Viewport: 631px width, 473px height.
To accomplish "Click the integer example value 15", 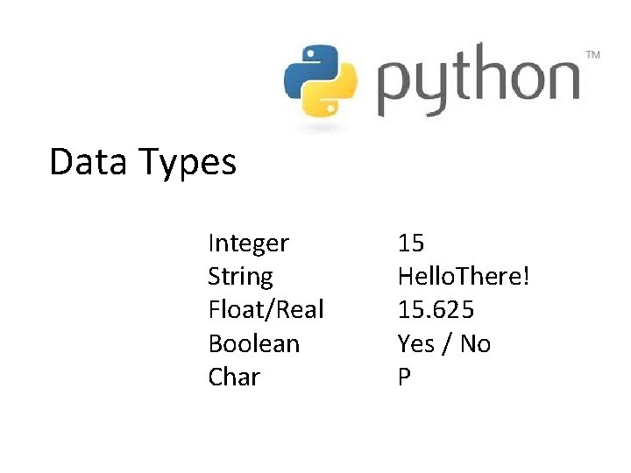I will pos(411,243).
